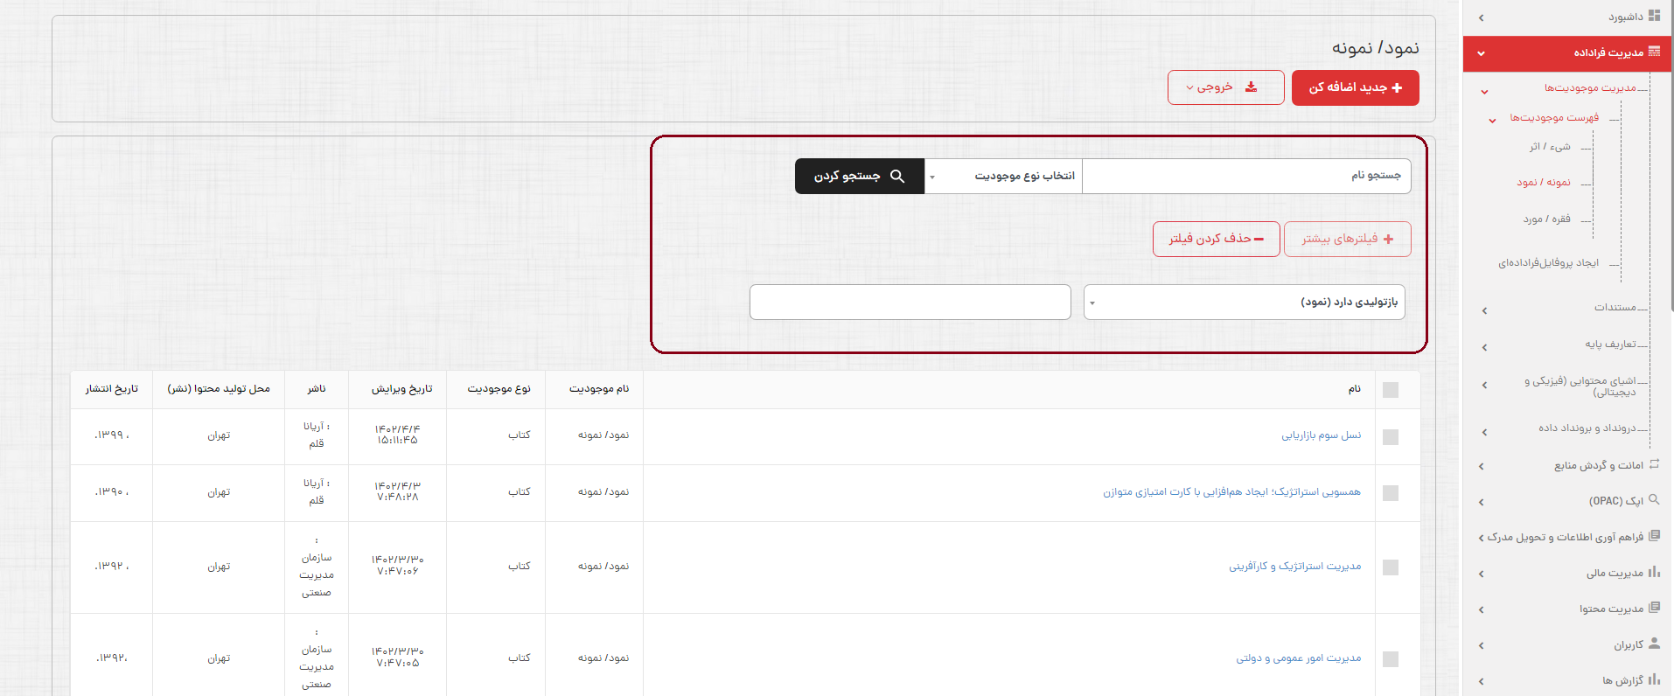1674x696 pixels.
Task: Open شیء / اثر in sidebar tree
Action: 1549,147
